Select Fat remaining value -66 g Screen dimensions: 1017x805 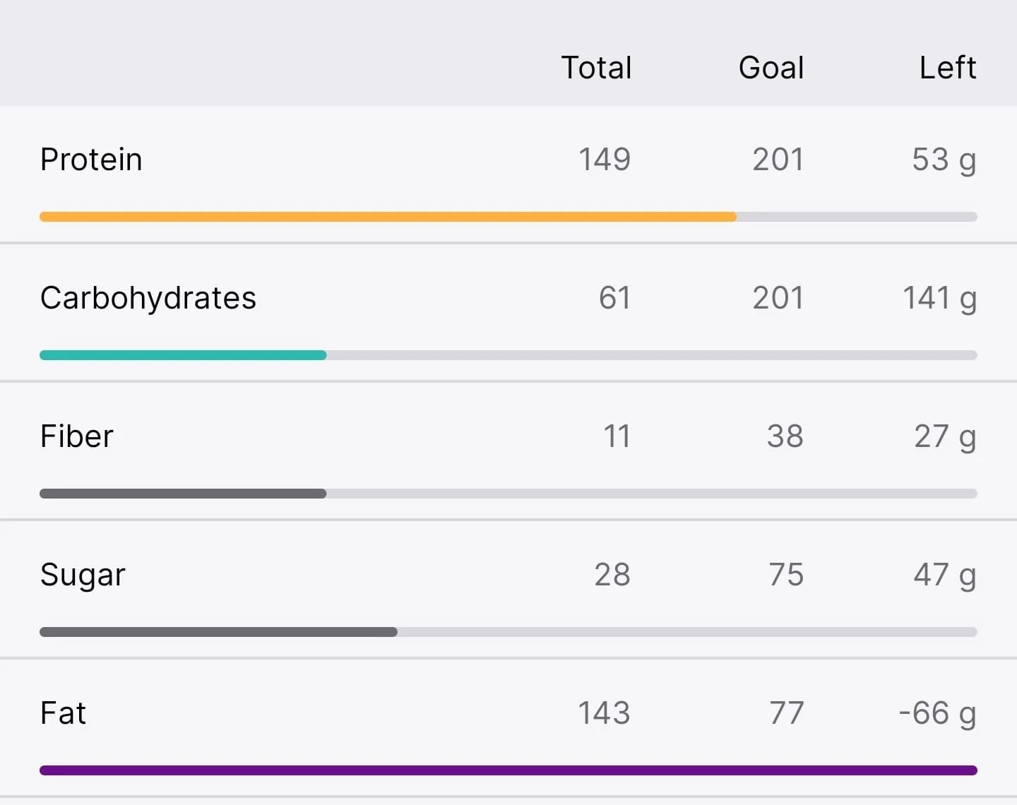pyautogui.click(x=937, y=714)
